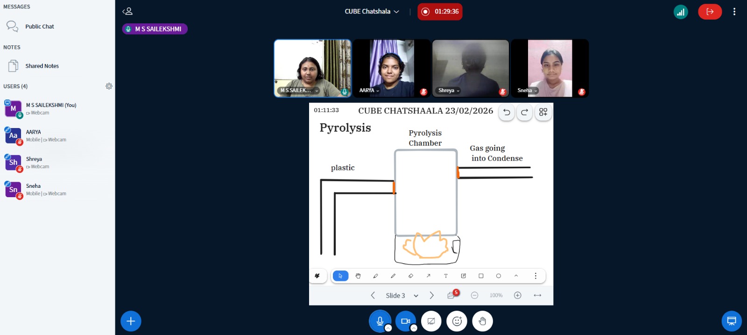
Task: Expand more shapes in whiteboard toolbar
Action: click(x=516, y=276)
